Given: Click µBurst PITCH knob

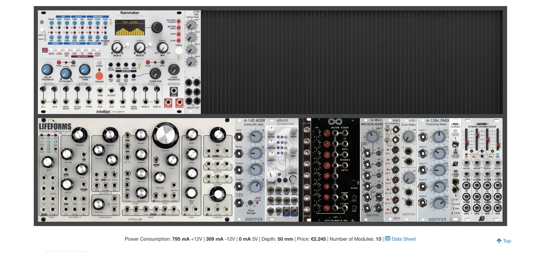Looking at the screenshot, I should (x=294, y=131).
